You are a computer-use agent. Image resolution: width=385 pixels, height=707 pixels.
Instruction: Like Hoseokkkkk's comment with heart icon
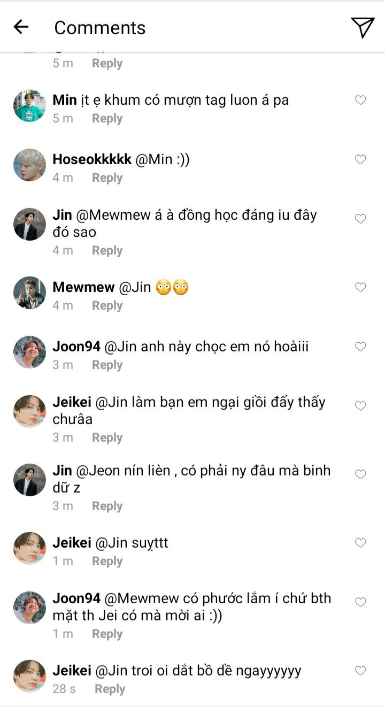361,159
